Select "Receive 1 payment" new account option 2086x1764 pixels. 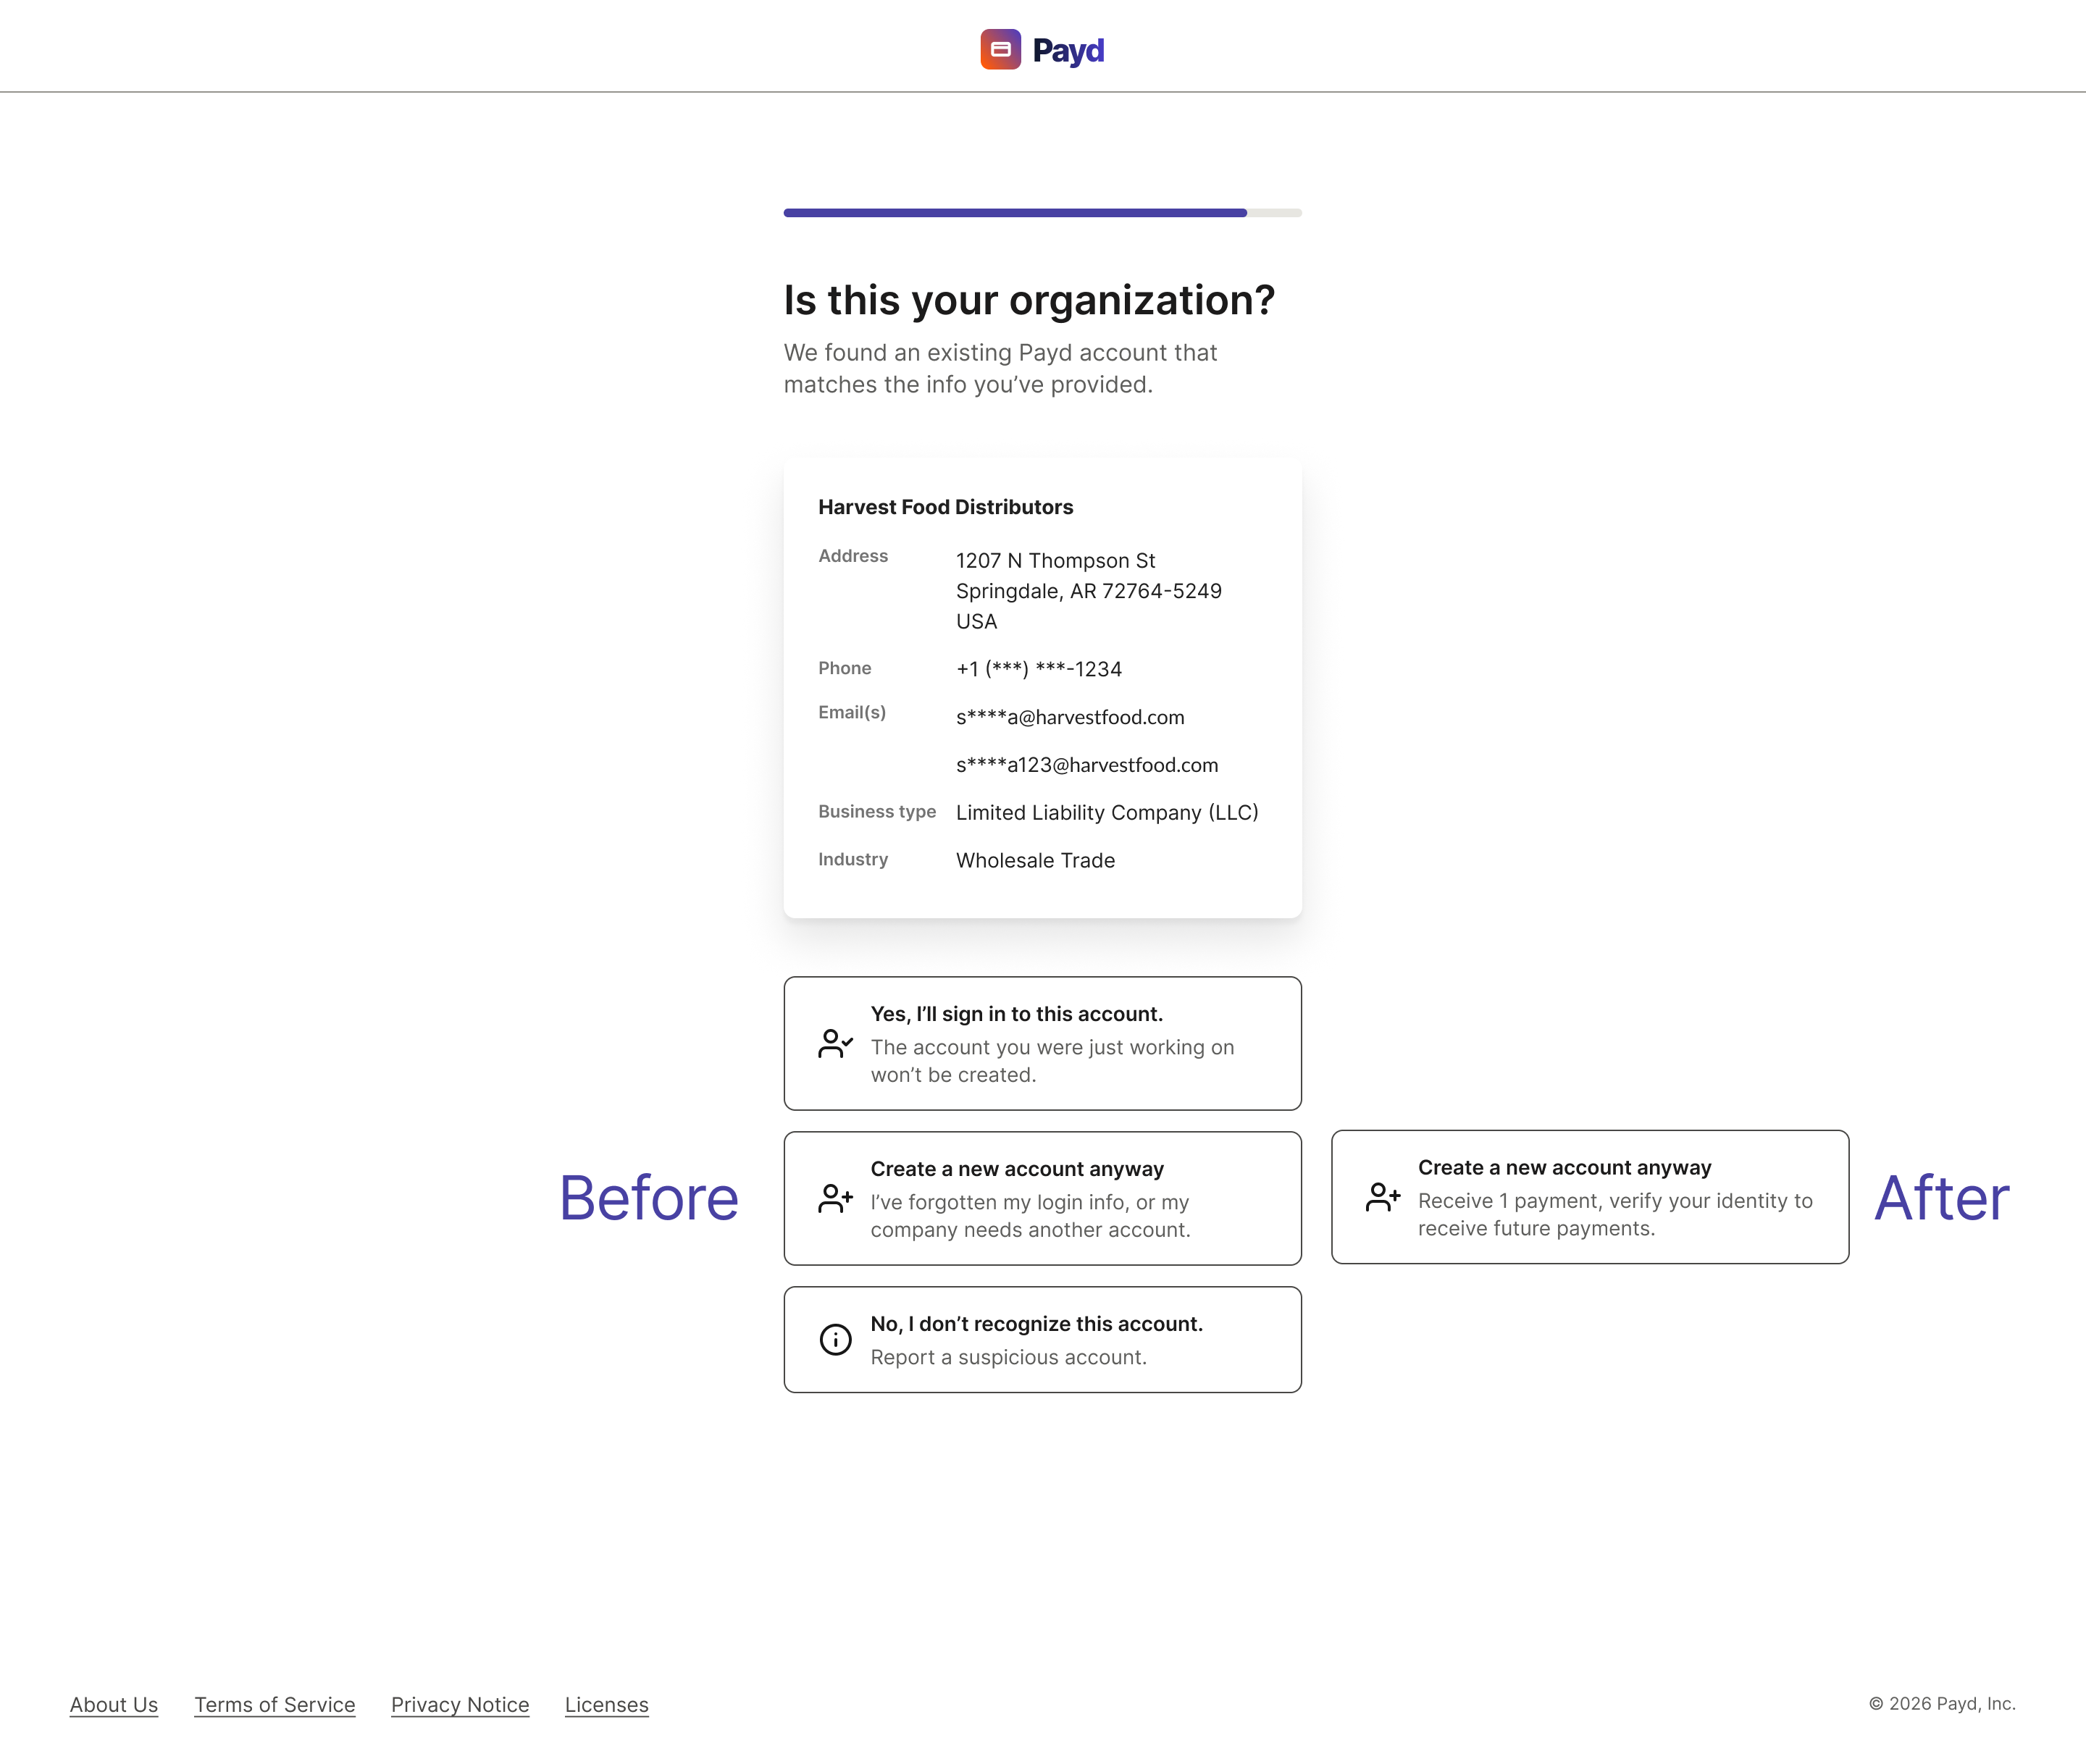point(1590,1196)
